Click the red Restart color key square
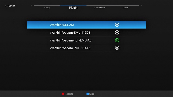 [x=63, y=94]
